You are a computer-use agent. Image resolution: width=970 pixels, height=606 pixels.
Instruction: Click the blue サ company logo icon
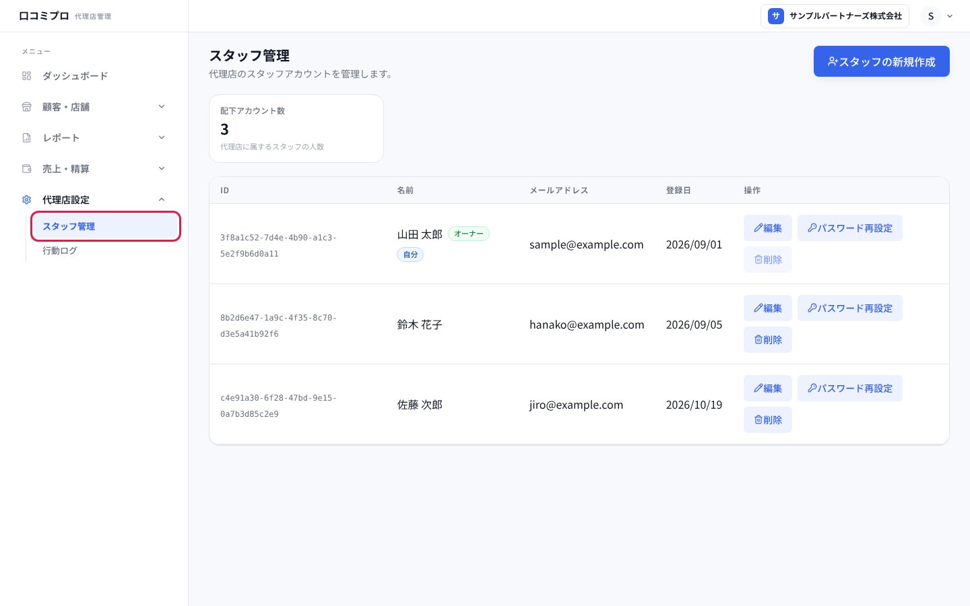pos(776,16)
